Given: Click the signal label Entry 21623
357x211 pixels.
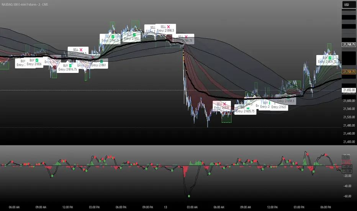Looking at the screenshot, I should click(279, 105).
